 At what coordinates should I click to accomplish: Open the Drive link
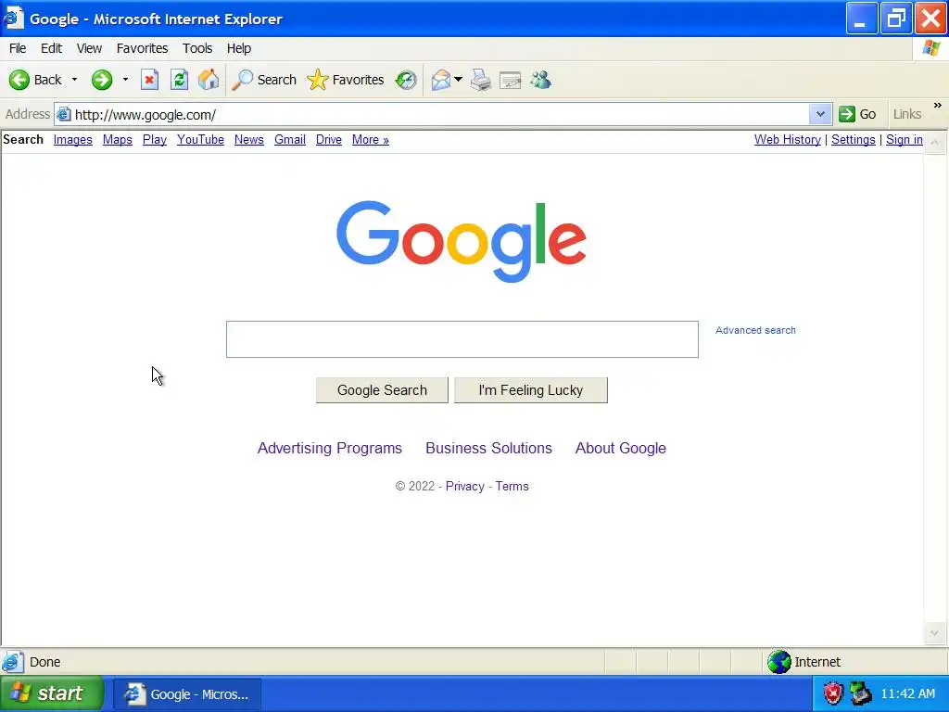[x=329, y=140]
